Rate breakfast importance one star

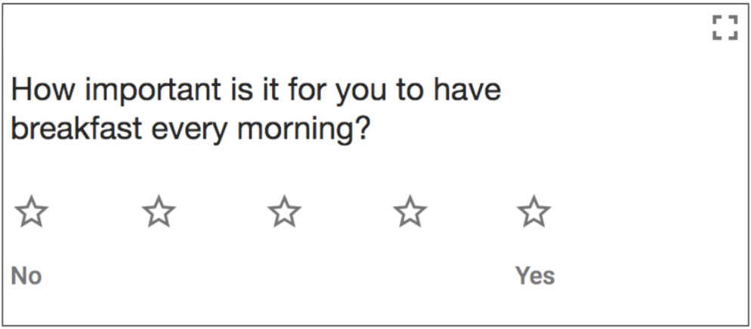click(x=31, y=211)
